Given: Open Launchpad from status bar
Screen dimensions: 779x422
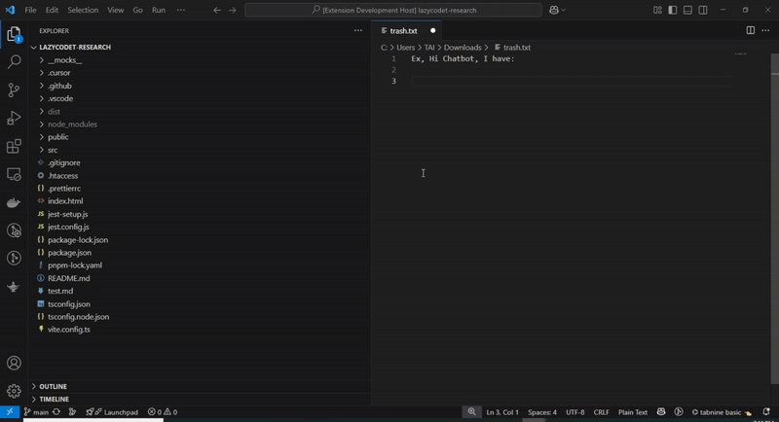Looking at the screenshot, I should (x=112, y=412).
